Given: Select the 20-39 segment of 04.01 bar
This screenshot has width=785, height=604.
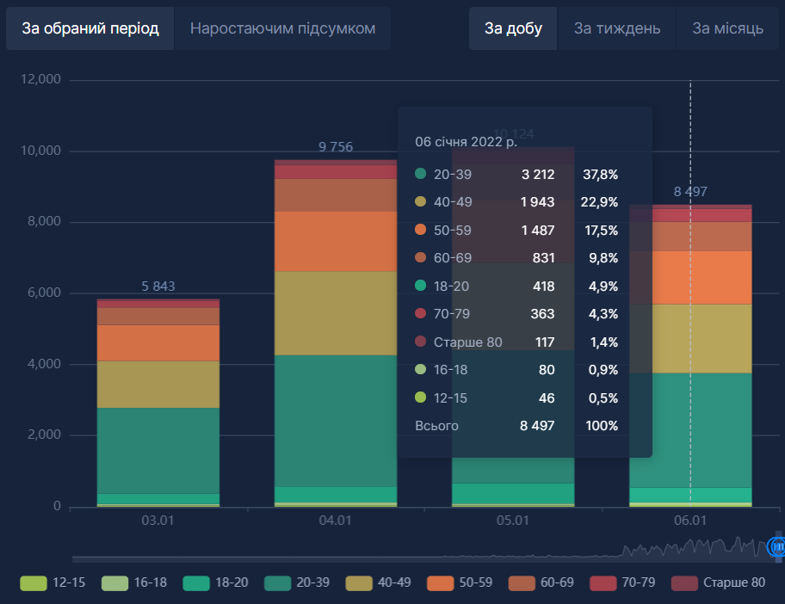Looking at the screenshot, I should [336, 421].
